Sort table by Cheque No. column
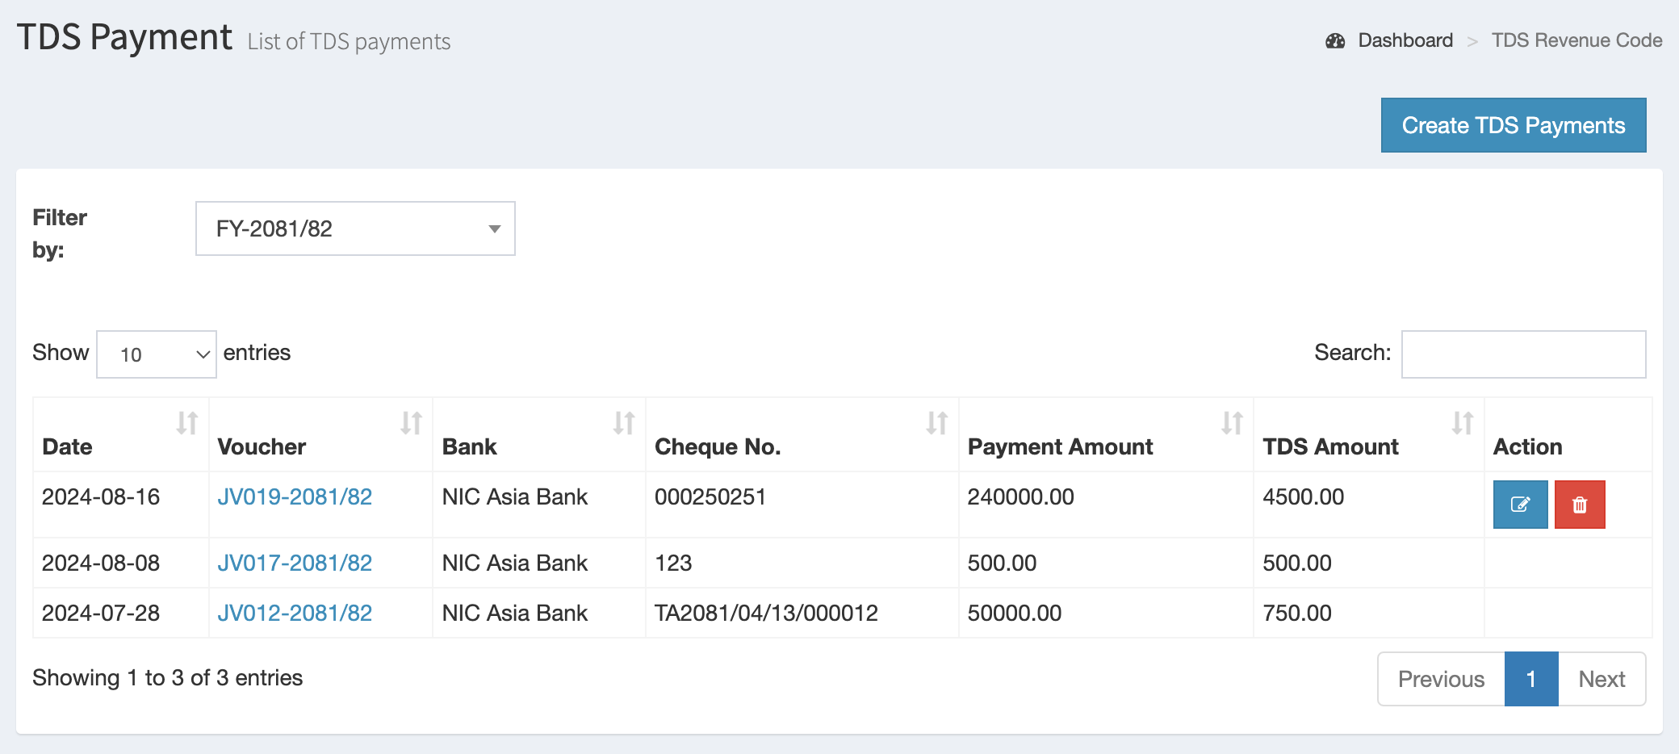 click(x=802, y=434)
